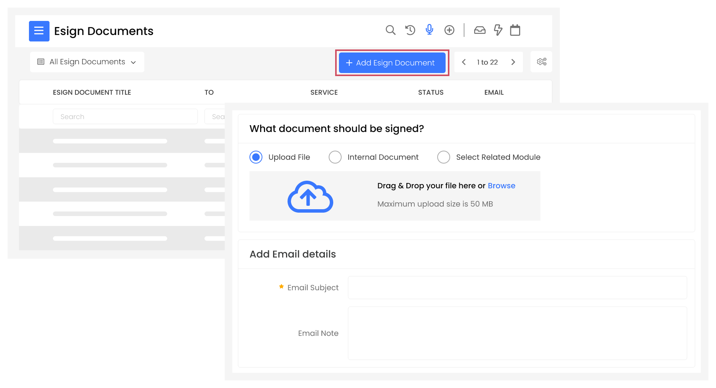716x388 pixels.
Task: Click the lightning bolt icon
Action: click(498, 30)
